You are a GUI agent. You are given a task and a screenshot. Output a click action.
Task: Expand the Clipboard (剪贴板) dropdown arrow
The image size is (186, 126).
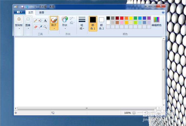pyautogui.click(x=19, y=29)
